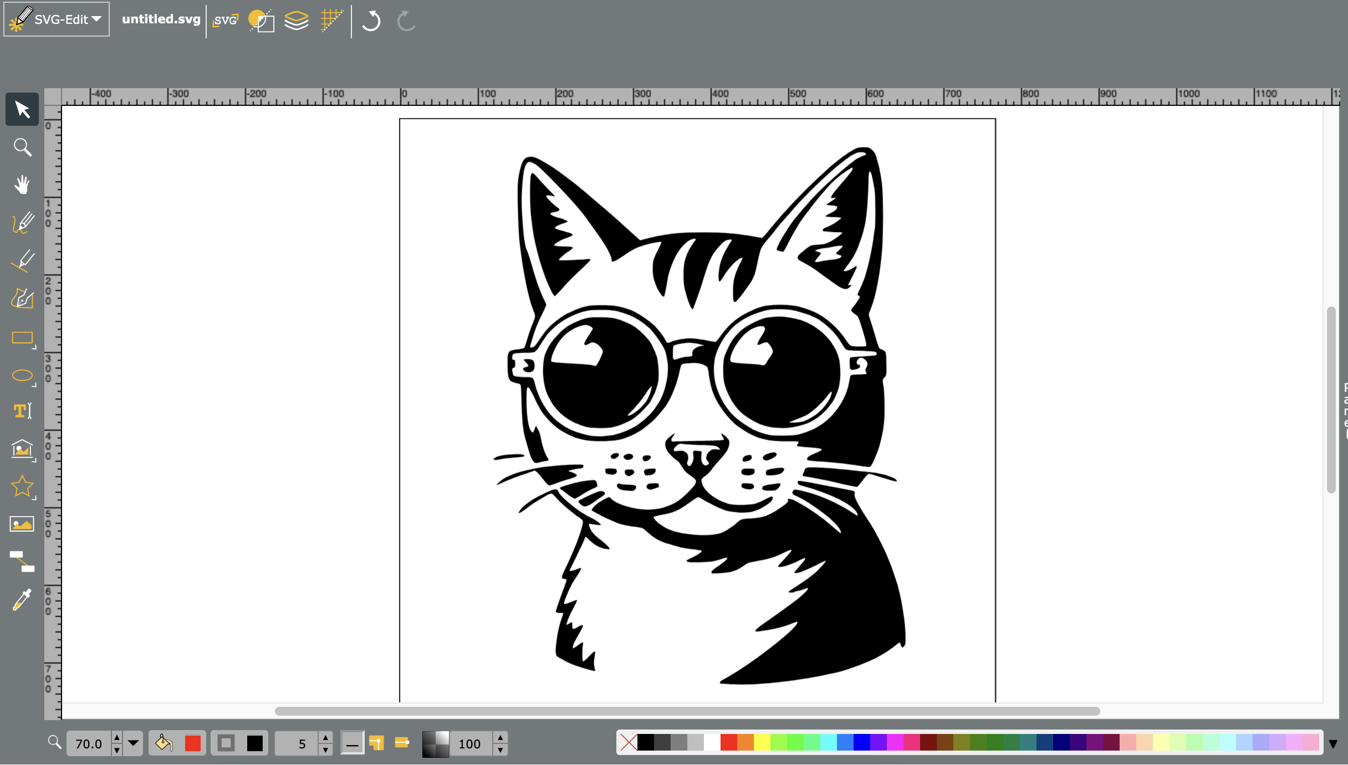The image size is (1348, 765).
Task: Open the SVG source code editor
Action: (x=226, y=21)
